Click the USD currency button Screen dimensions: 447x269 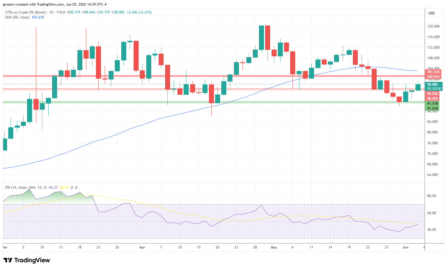tap(434, 13)
